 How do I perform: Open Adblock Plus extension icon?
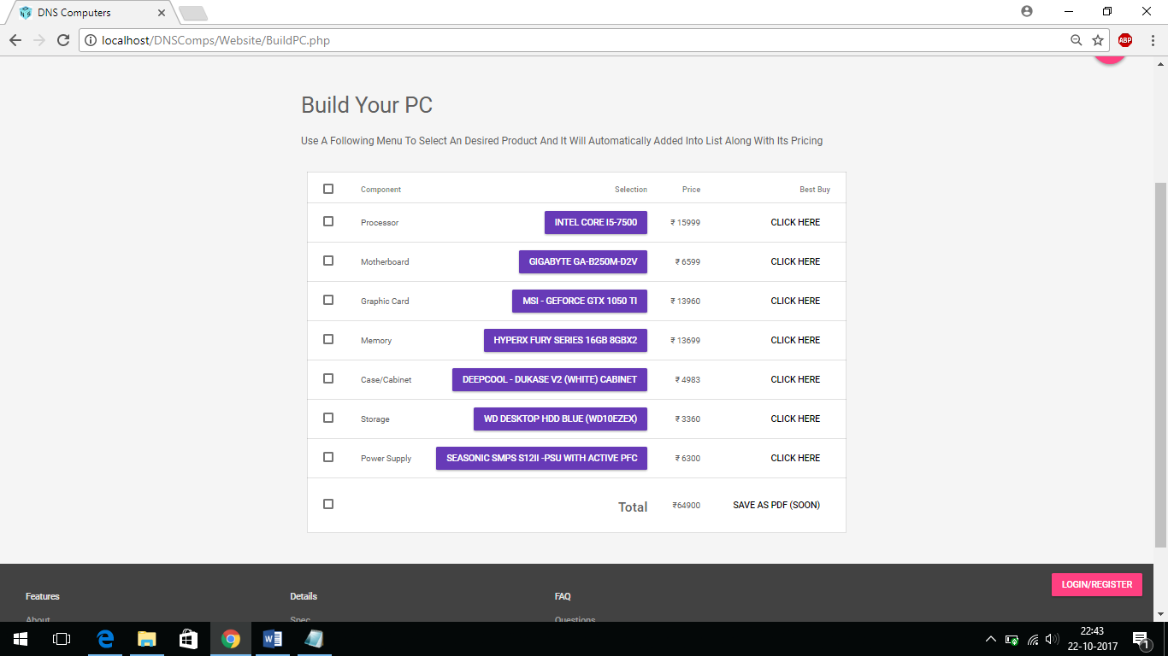tap(1125, 40)
